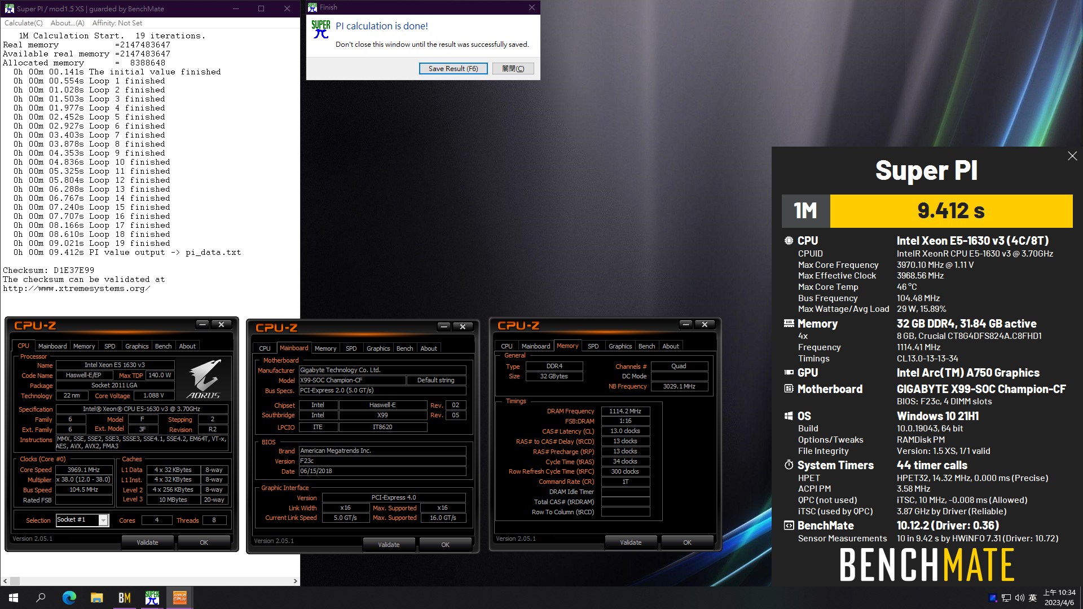Click the Model X99-SOC Champion-CF field
1083x609 pixels.
click(x=352, y=380)
